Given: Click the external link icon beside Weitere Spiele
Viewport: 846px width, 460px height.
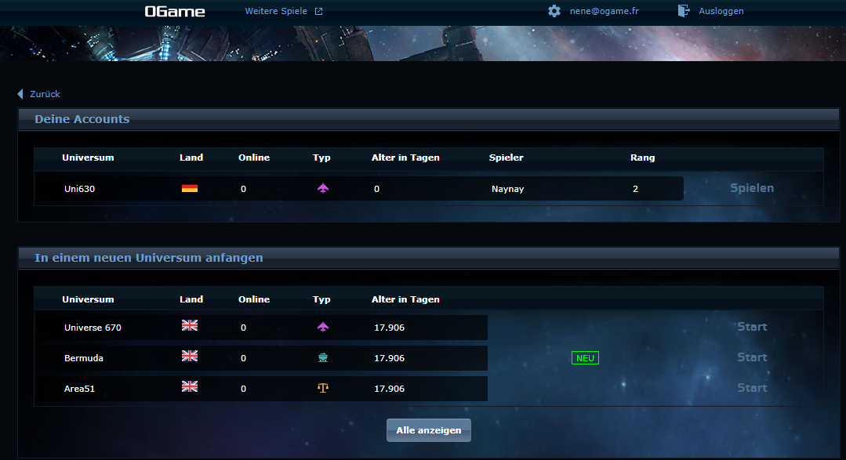Looking at the screenshot, I should 319,11.
